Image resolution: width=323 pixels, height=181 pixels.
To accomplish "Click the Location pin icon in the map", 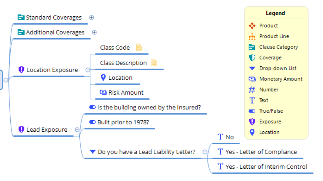I will click(103, 78).
